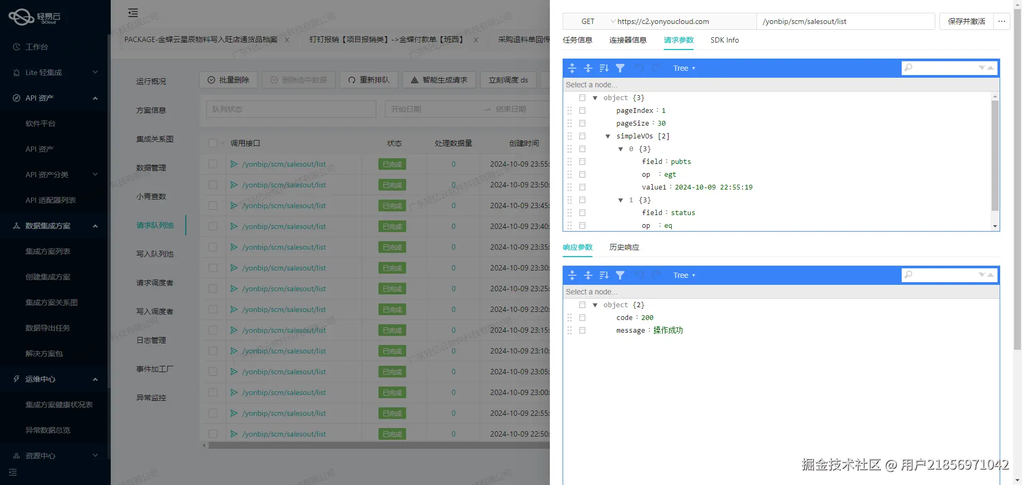
Task: Check the row created at 2024-10-09 23:55
Action: (213, 164)
